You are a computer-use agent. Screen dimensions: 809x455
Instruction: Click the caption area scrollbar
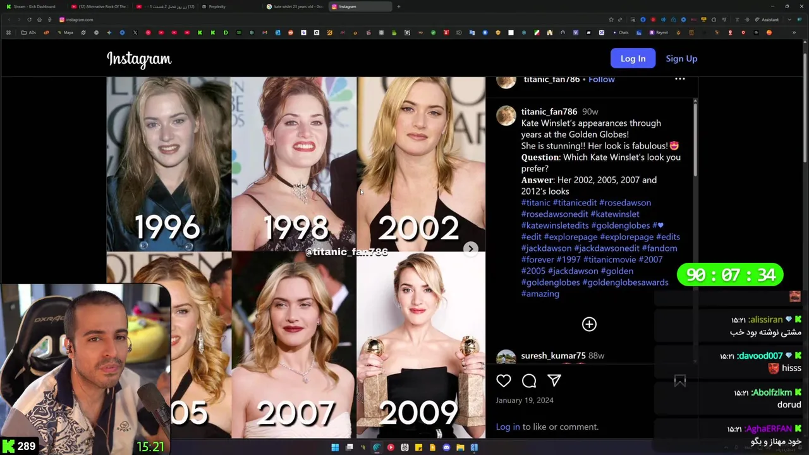pos(695,139)
